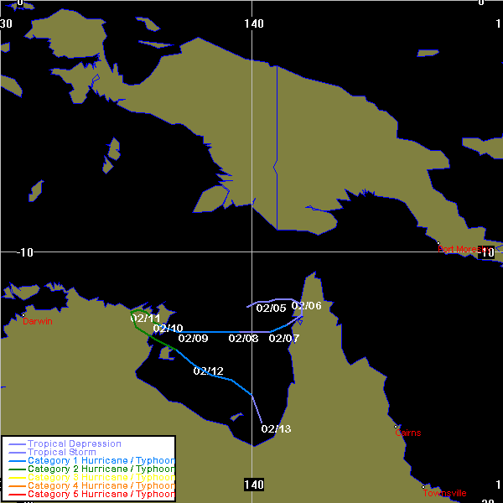Click the 02/05 track date label
The width and height of the screenshot is (503, 503).
pyautogui.click(x=272, y=309)
